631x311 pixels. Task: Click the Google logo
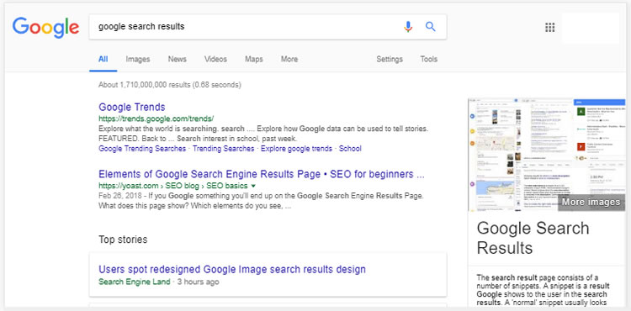(45, 28)
